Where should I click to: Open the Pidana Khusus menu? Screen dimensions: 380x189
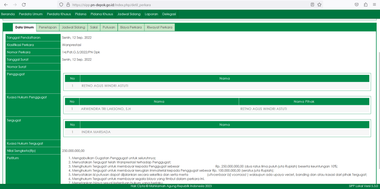[x=102, y=14]
